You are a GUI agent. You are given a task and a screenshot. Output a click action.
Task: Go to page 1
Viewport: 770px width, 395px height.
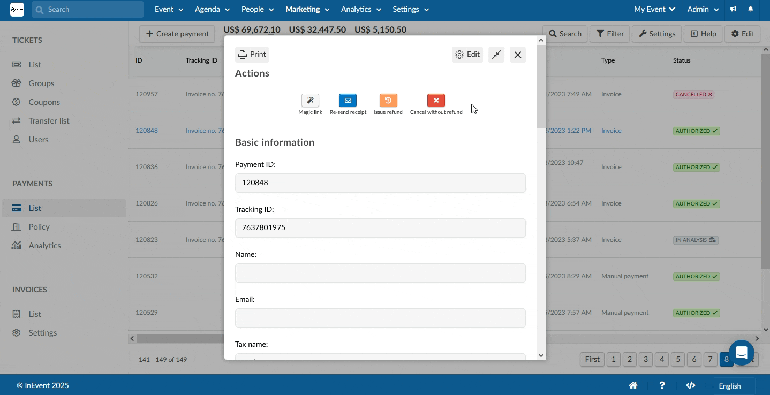tap(614, 359)
